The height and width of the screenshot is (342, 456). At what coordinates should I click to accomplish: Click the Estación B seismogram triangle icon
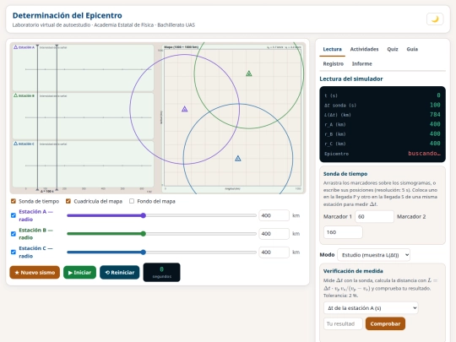(x=16, y=95)
